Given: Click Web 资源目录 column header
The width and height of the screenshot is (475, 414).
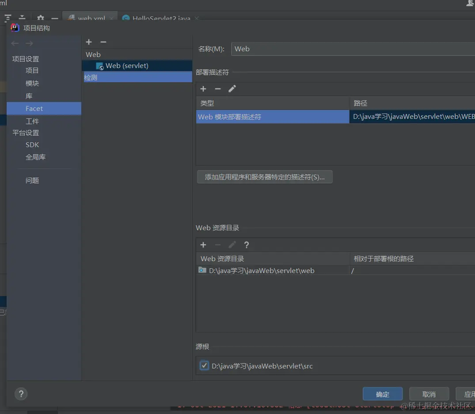Looking at the screenshot, I should point(273,258).
